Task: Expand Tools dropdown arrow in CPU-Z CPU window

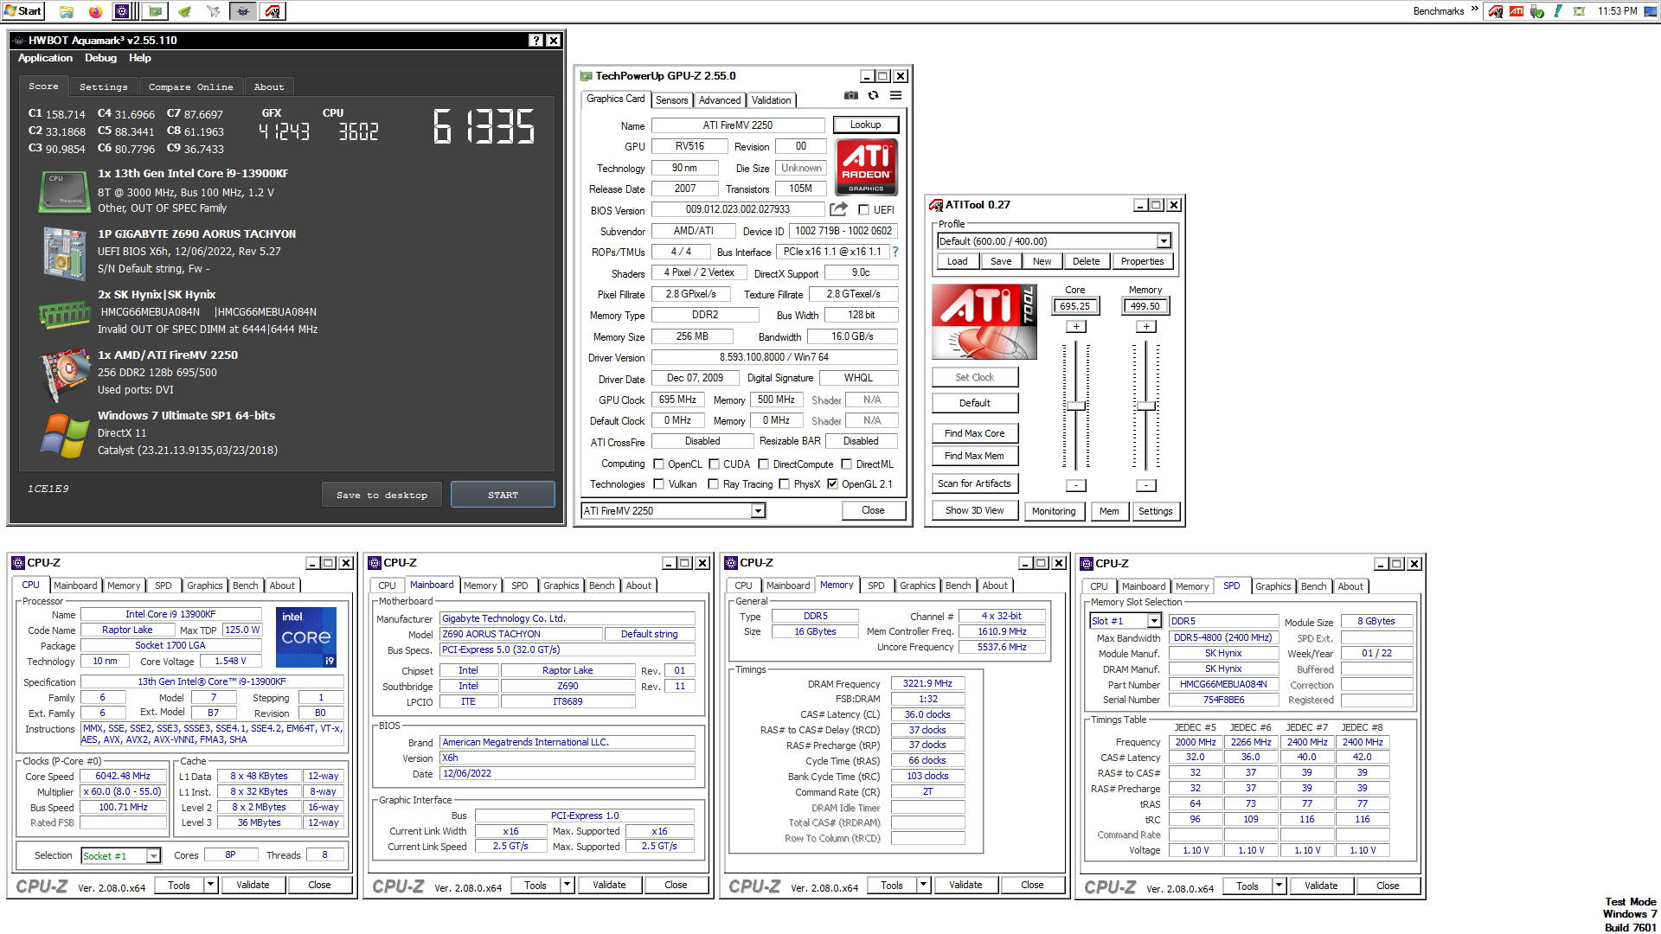Action: point(210,885)
